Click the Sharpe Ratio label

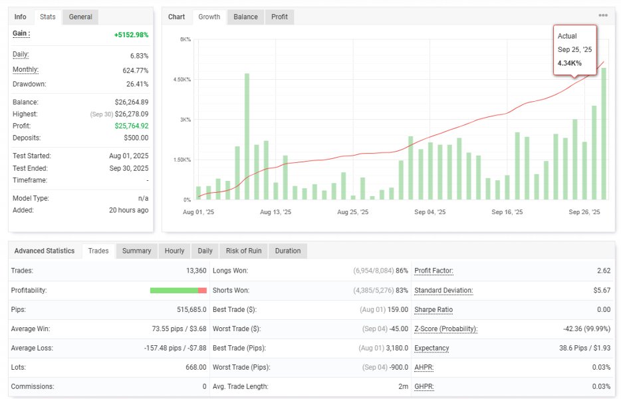tap(434, 309)
